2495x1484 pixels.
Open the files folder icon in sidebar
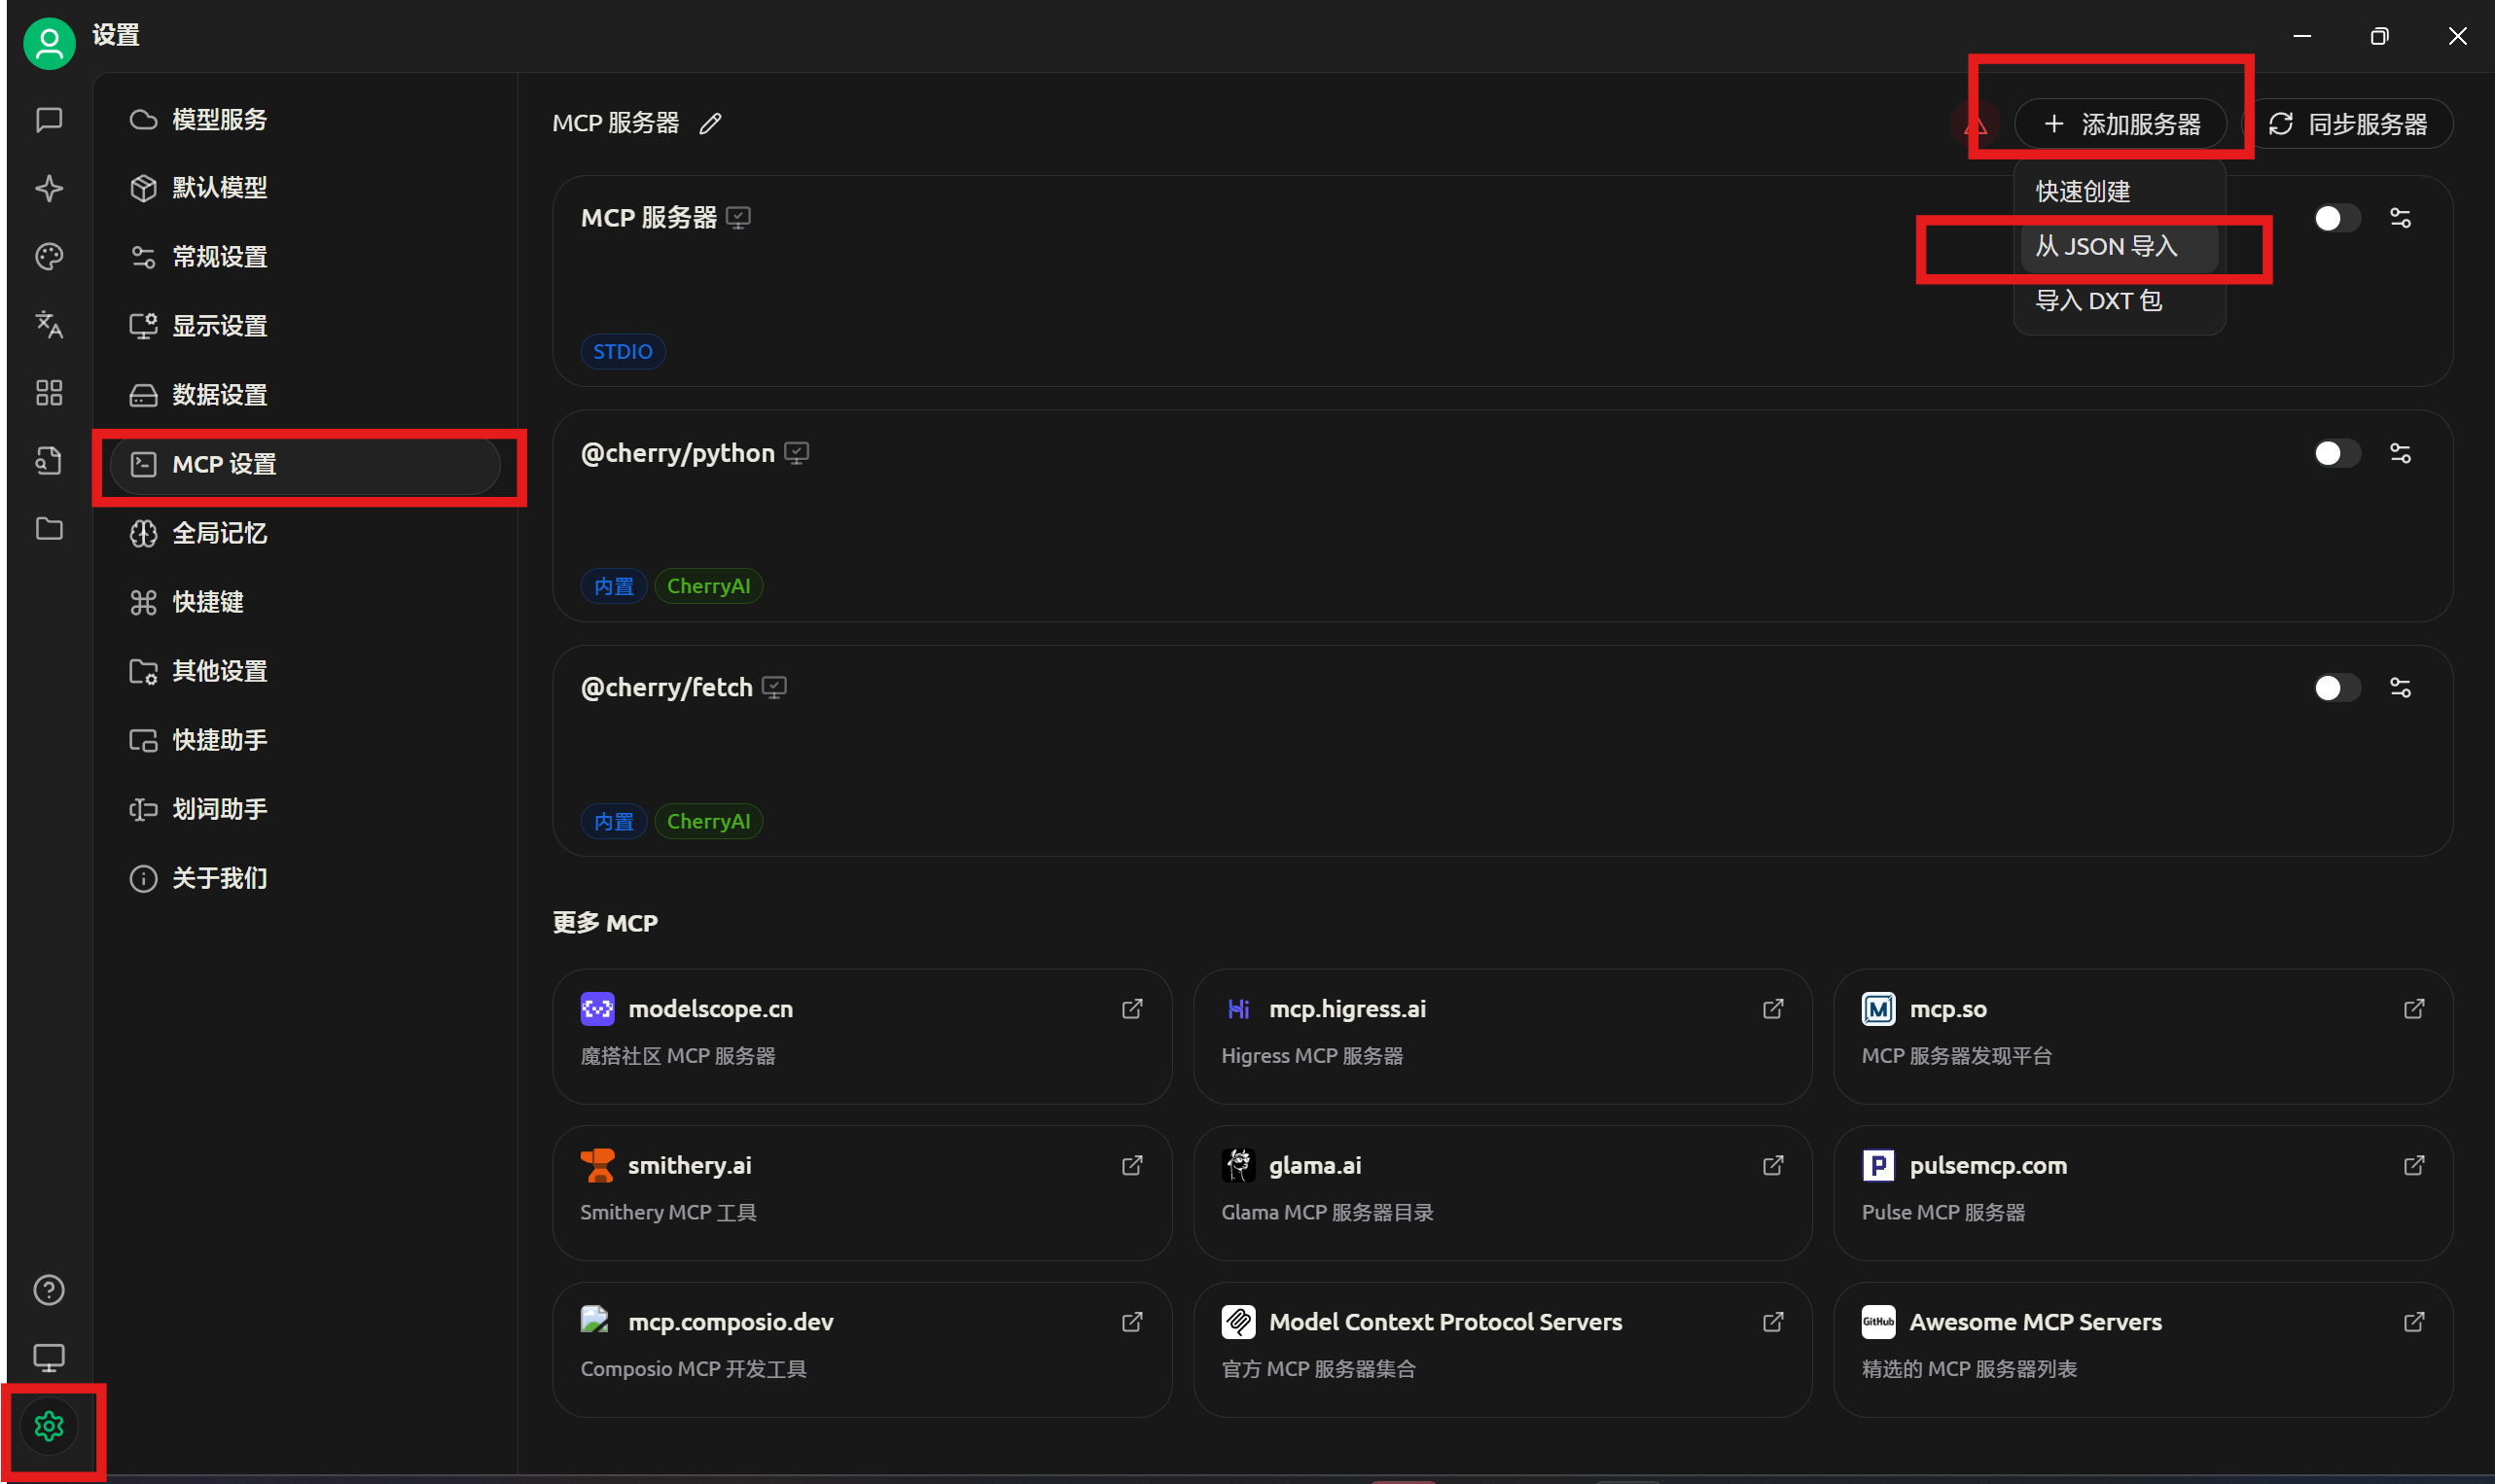pyautogui.click(x=49, y=528)
